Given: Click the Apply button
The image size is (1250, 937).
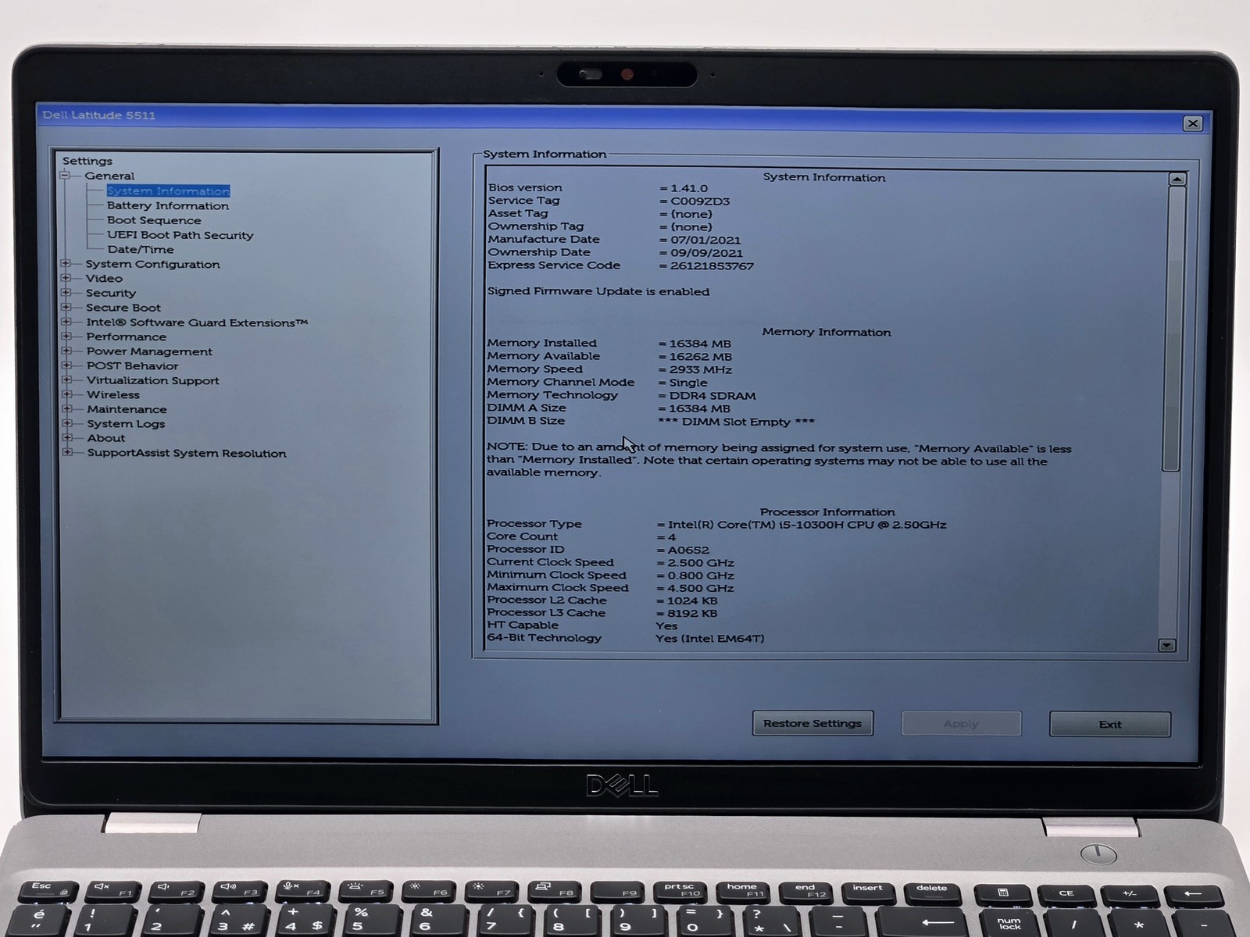Looking at the screenshot, I should [961, 724].
